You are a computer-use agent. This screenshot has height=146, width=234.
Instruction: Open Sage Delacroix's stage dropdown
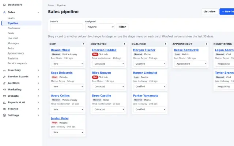click(67, 87)
